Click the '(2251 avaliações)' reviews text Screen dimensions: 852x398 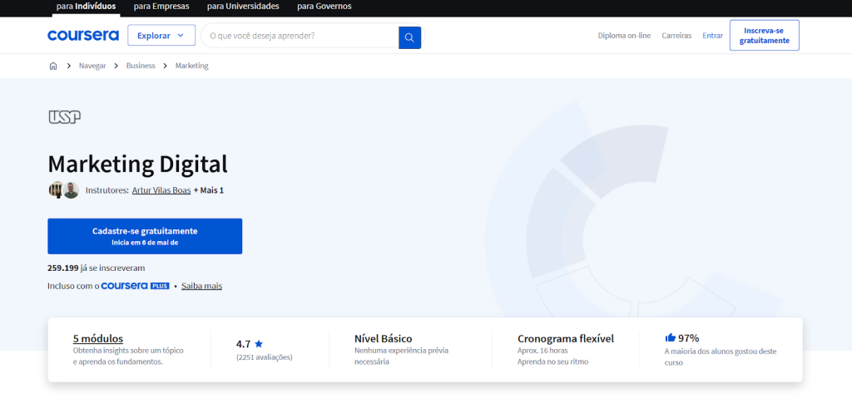coord(264,357)
